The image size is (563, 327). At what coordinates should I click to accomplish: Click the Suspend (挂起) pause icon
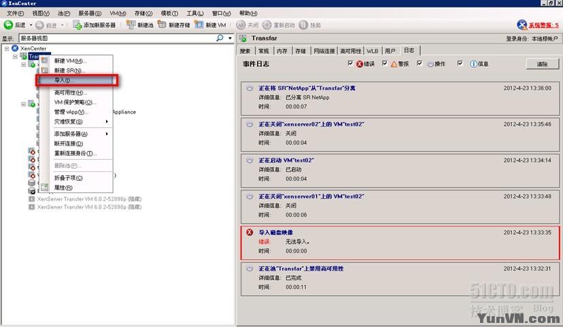pyautogui.click(x=303, y=24)
